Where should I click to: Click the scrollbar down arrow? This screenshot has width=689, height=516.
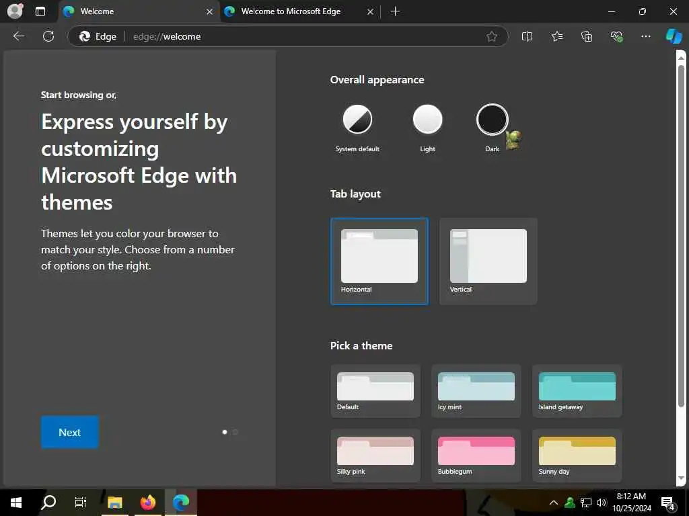click(x=681, y=478)
